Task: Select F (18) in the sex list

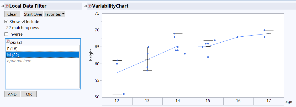Action: 12,49
